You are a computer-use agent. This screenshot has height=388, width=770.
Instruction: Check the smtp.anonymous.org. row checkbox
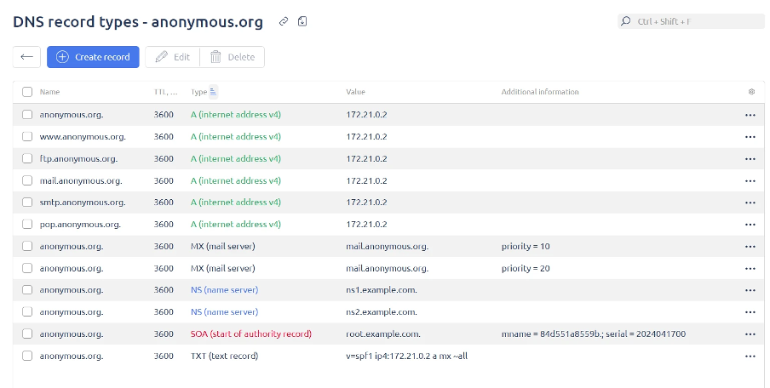[x=27, y=203]
